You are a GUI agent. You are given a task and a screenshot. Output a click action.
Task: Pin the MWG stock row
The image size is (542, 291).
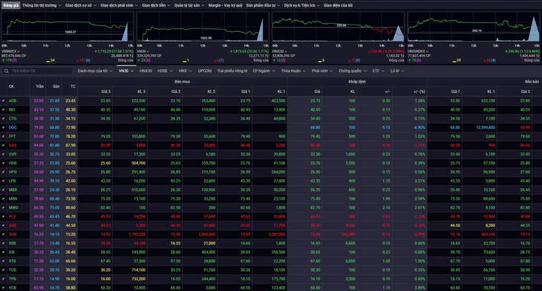(x=3, y=208)
